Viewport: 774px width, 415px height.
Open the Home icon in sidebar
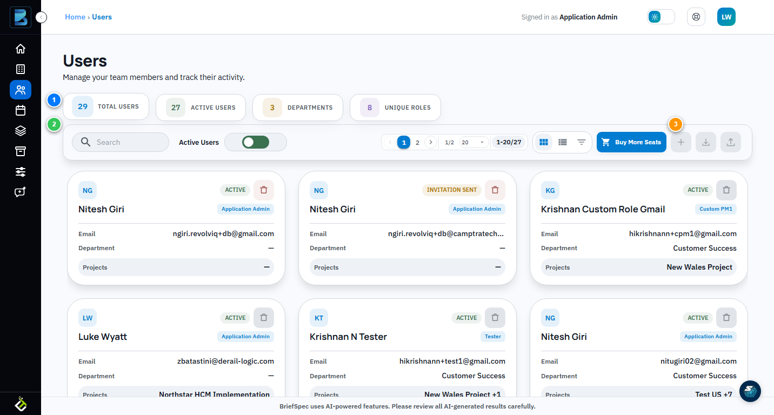(21, 49)
